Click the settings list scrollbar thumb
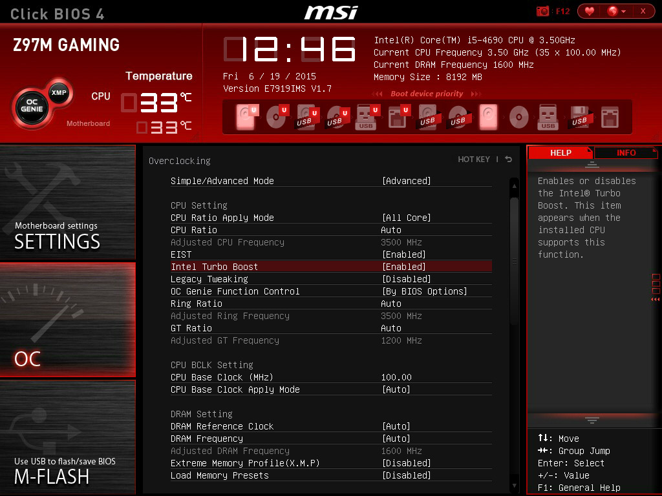Image resolution: width=662 pixels, height=496 pixels. [514, 262]
